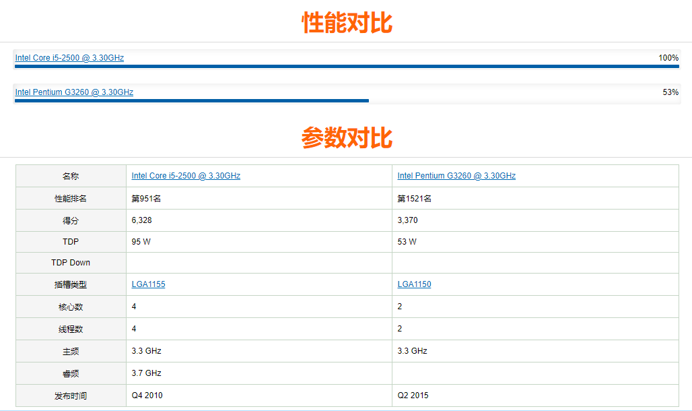Click the 3,370 score cell

[x=407, y=220]
